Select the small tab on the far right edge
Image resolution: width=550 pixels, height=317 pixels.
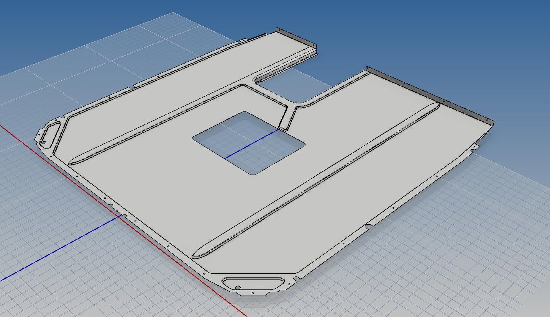[x=475, y=147]
